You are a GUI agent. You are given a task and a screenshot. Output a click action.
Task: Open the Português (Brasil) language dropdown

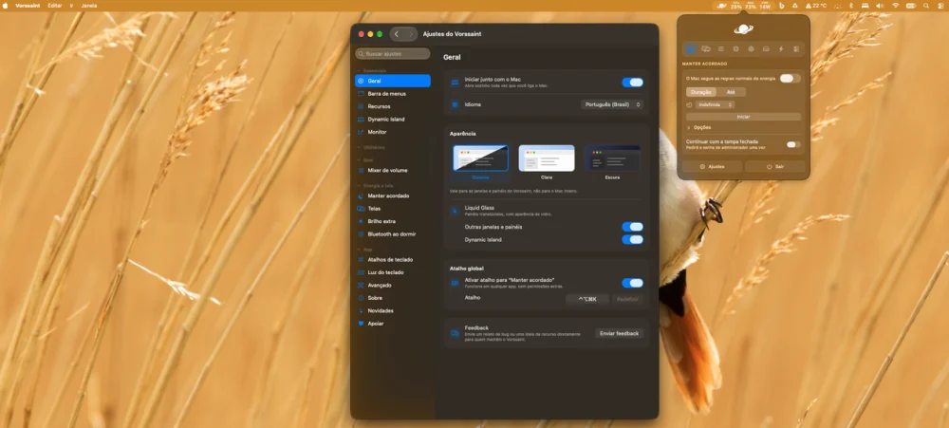click(612, 104)
